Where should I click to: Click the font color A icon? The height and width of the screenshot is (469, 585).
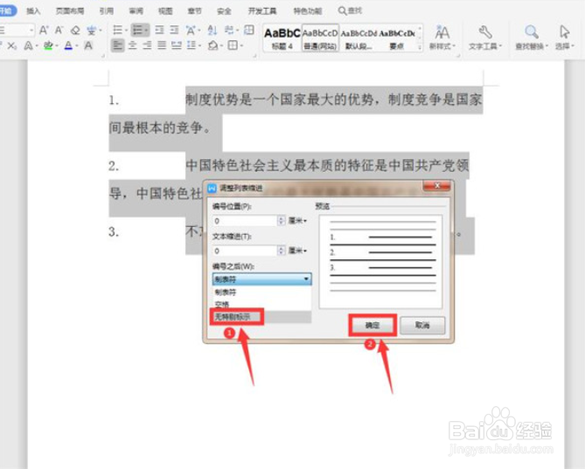click(68, 45)
